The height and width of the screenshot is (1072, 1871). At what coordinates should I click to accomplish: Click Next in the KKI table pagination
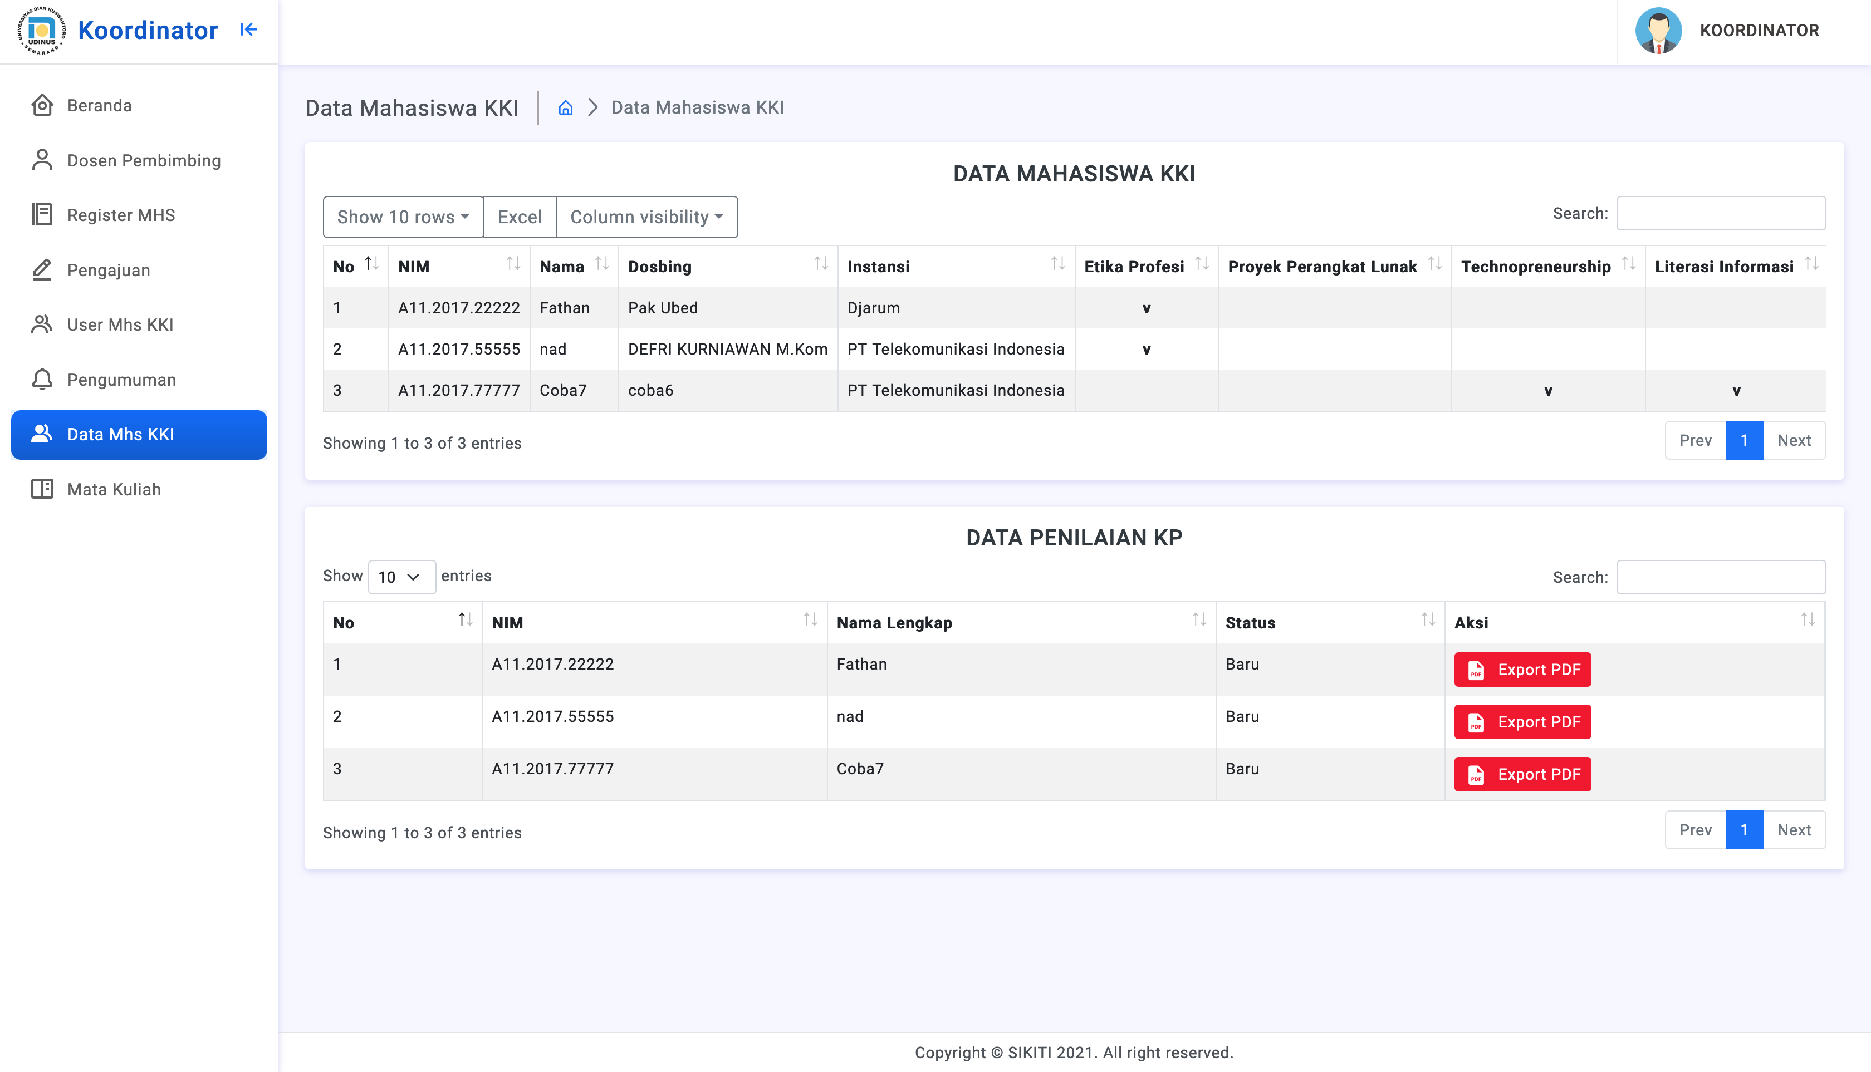pyautogui.click(x=1794, y=440)
